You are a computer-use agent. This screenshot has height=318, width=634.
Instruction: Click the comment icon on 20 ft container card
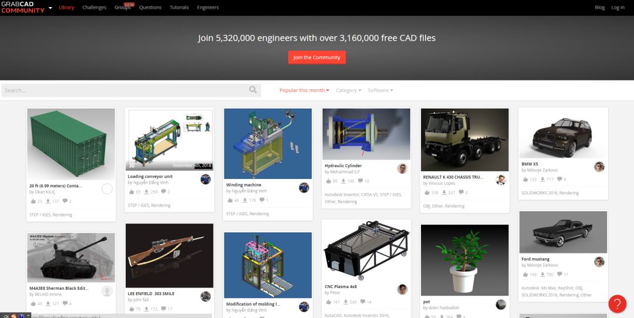coord(65,201)
